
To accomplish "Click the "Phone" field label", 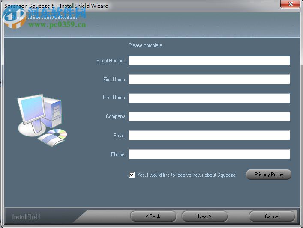I will click(118, 154).
